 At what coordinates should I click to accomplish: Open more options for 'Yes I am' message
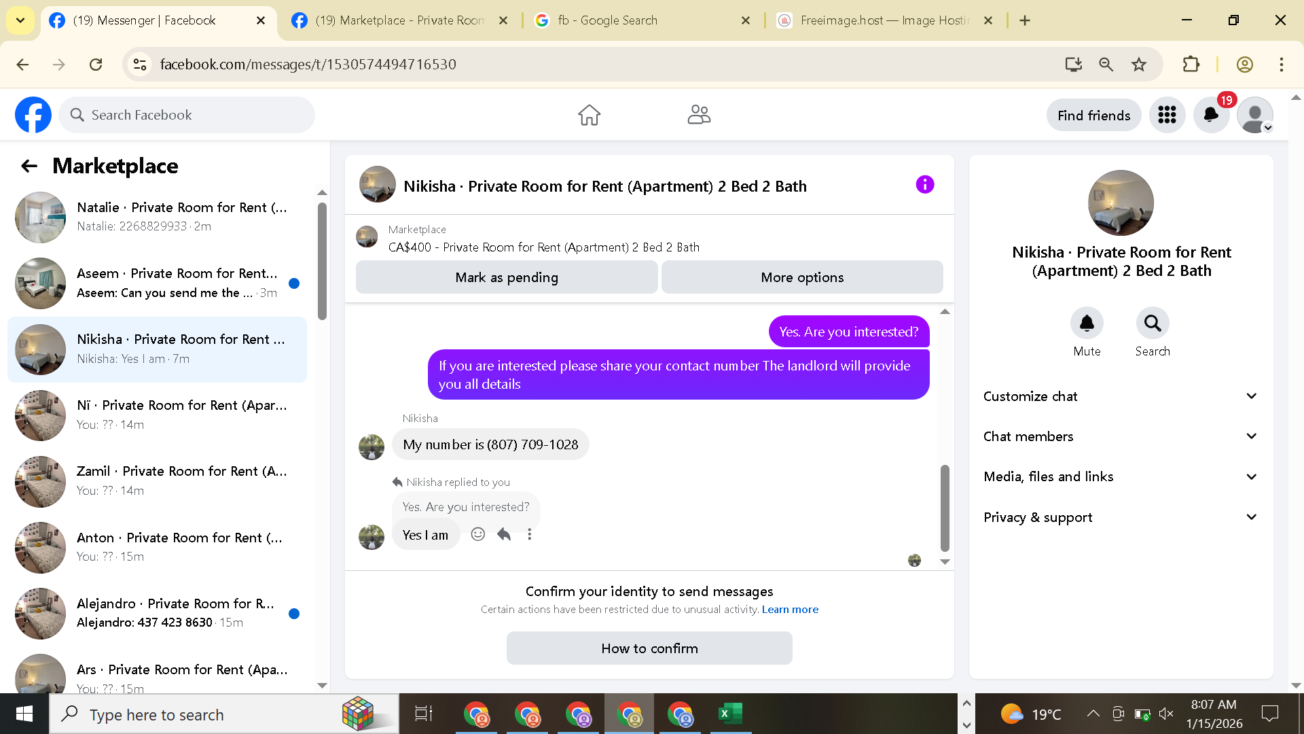pyautogui.click(x=530, y=535)
